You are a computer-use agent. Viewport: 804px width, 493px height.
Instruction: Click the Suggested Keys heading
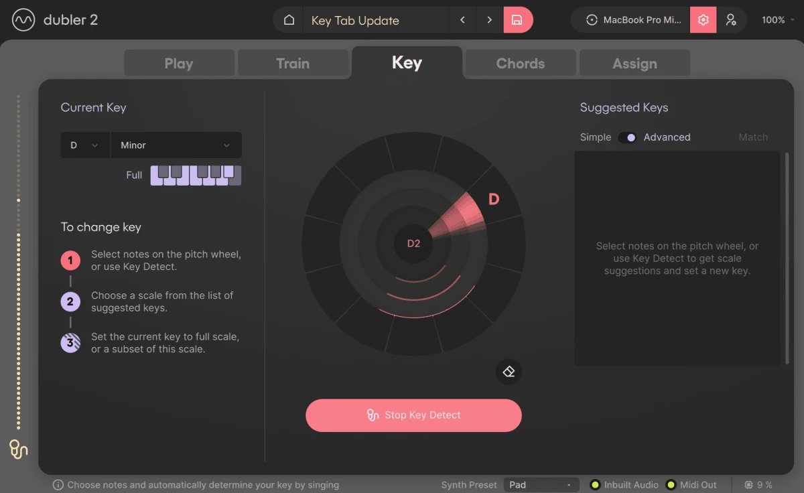point(624,108)
